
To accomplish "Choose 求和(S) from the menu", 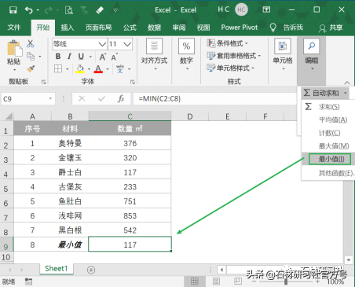I will (328, 107).
